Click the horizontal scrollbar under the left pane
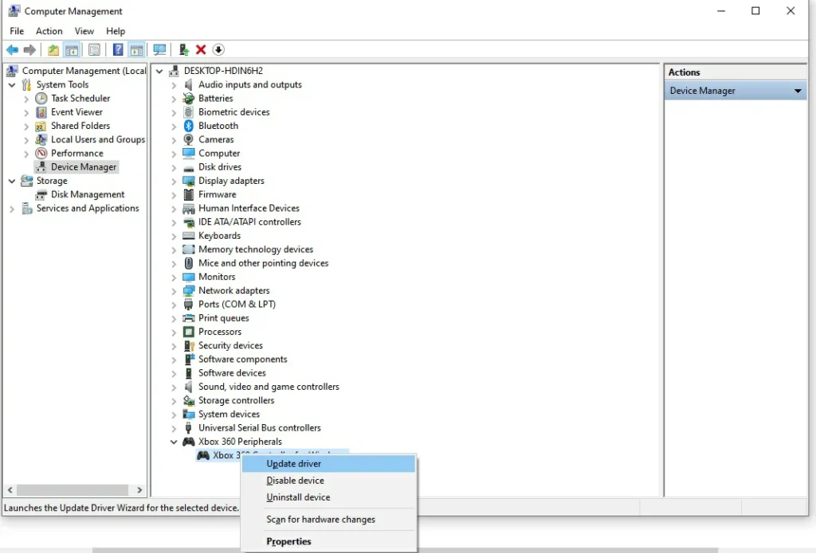The image size is (816, 553). pyautogui.click(x=72, y=490)
